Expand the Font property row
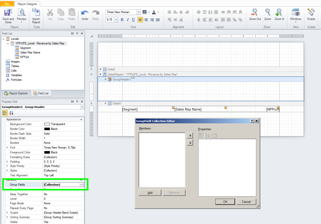 coord(7,148)
